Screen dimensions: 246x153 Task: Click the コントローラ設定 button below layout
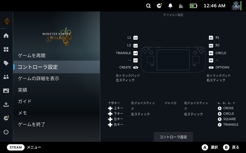[173, 137]
